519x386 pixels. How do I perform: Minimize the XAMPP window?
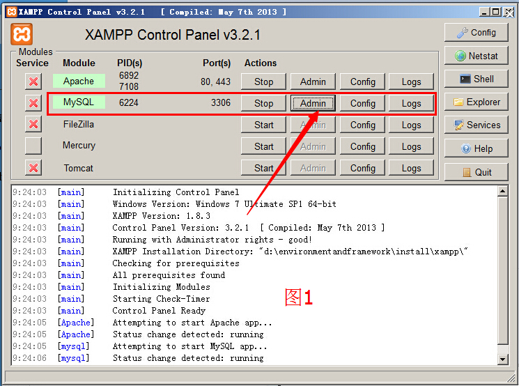485,12
